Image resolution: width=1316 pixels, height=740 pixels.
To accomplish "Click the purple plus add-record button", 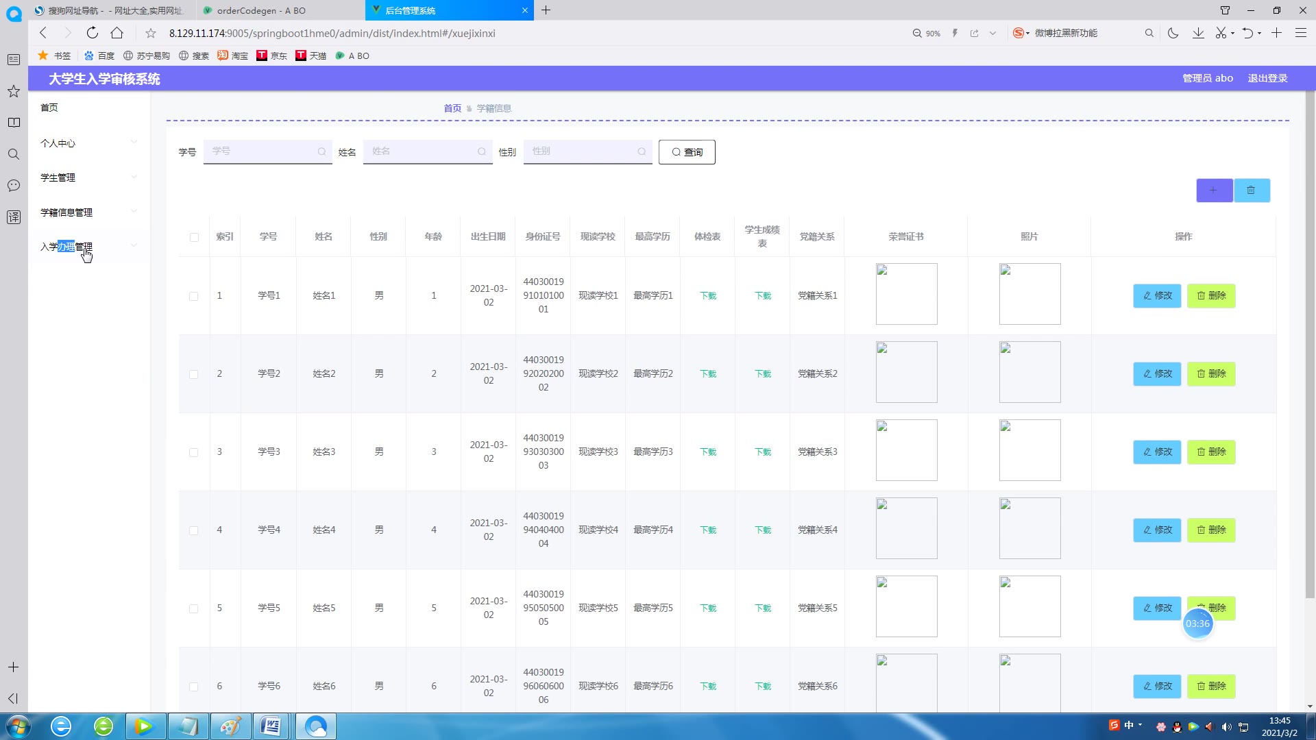I will [x=1214, y=190].
